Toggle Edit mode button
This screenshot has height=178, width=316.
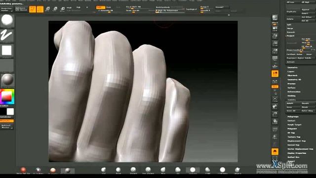coord(33,9)
